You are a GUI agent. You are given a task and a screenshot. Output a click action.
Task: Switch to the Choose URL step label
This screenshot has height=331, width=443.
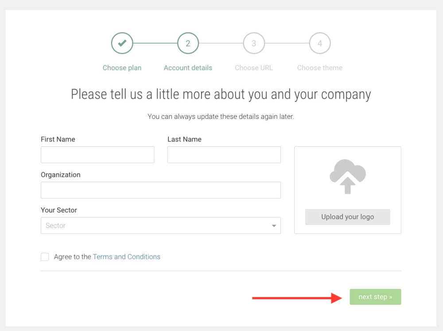pos(254,68)
